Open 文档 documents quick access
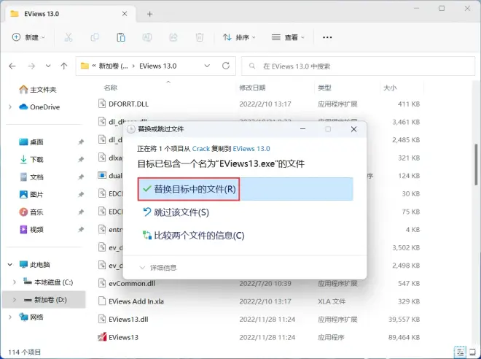 (x=31, y=177)
